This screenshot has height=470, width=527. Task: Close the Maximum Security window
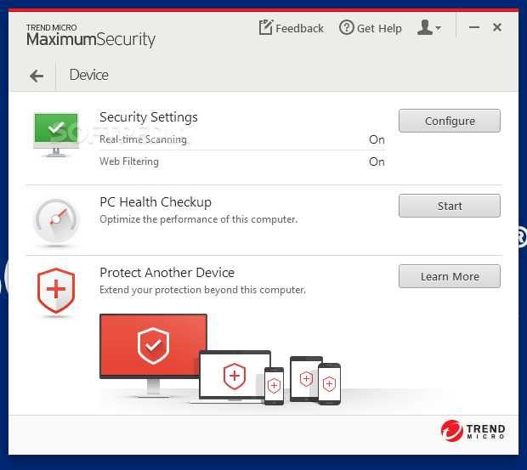pyautogui.click(x=497, y=27)
